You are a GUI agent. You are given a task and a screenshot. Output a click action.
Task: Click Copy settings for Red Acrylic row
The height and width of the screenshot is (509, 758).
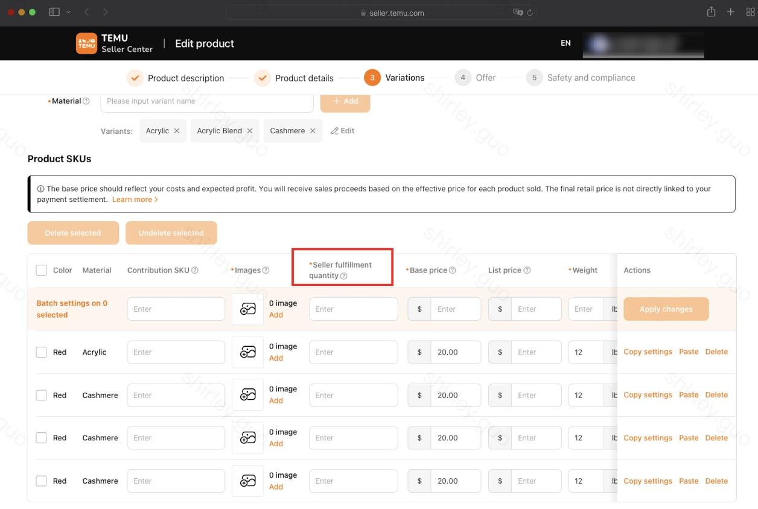point(648,352)
